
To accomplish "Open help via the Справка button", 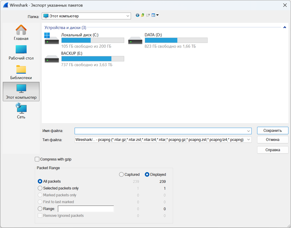I will coord(272,150).
